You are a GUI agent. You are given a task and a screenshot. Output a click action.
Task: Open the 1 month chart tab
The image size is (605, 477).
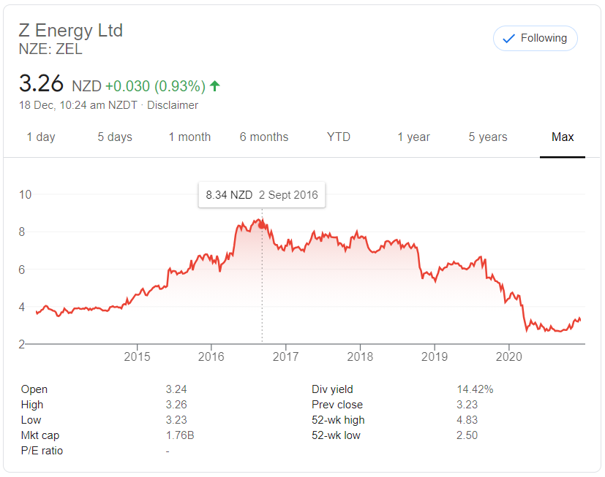click(x=189, y=137)
